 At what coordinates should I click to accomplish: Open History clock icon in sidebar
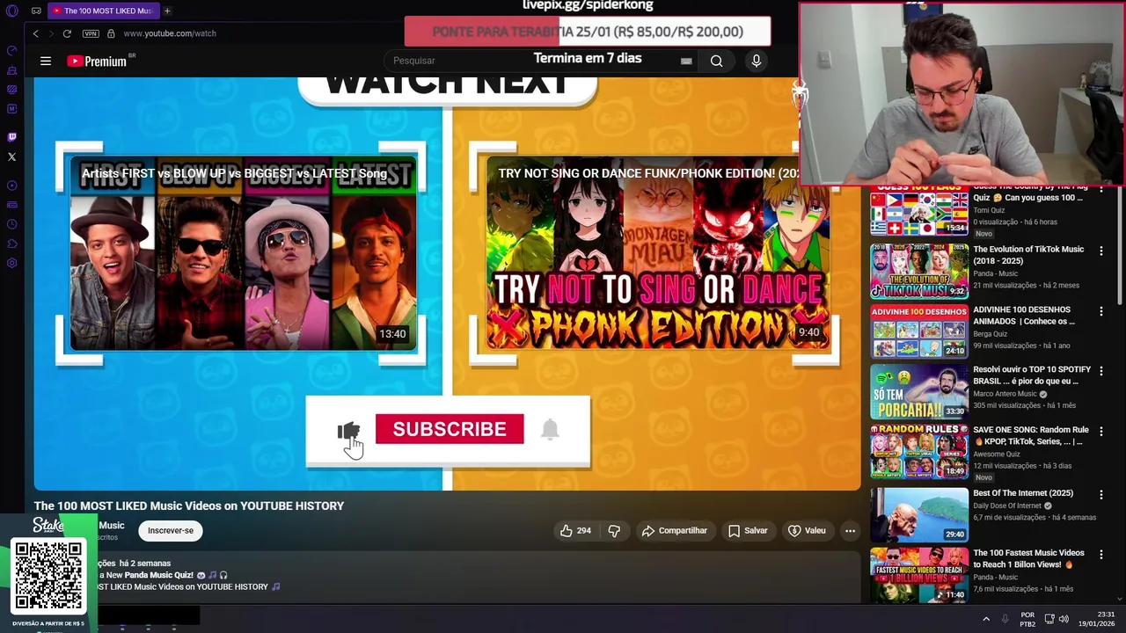pyautogui.click(x=11, y=224)
